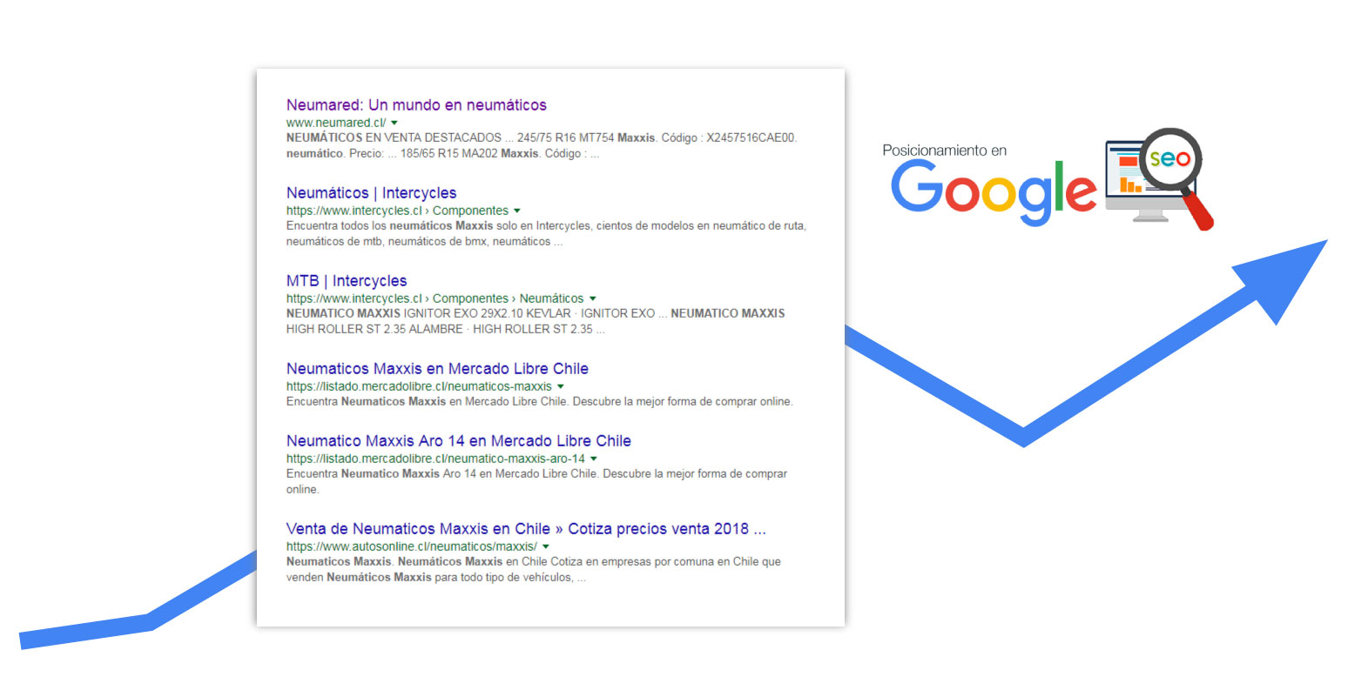Click the Posicionamiento en text above Google
This screenshot has width=1348, height=697.
click(x=944, y=151)
